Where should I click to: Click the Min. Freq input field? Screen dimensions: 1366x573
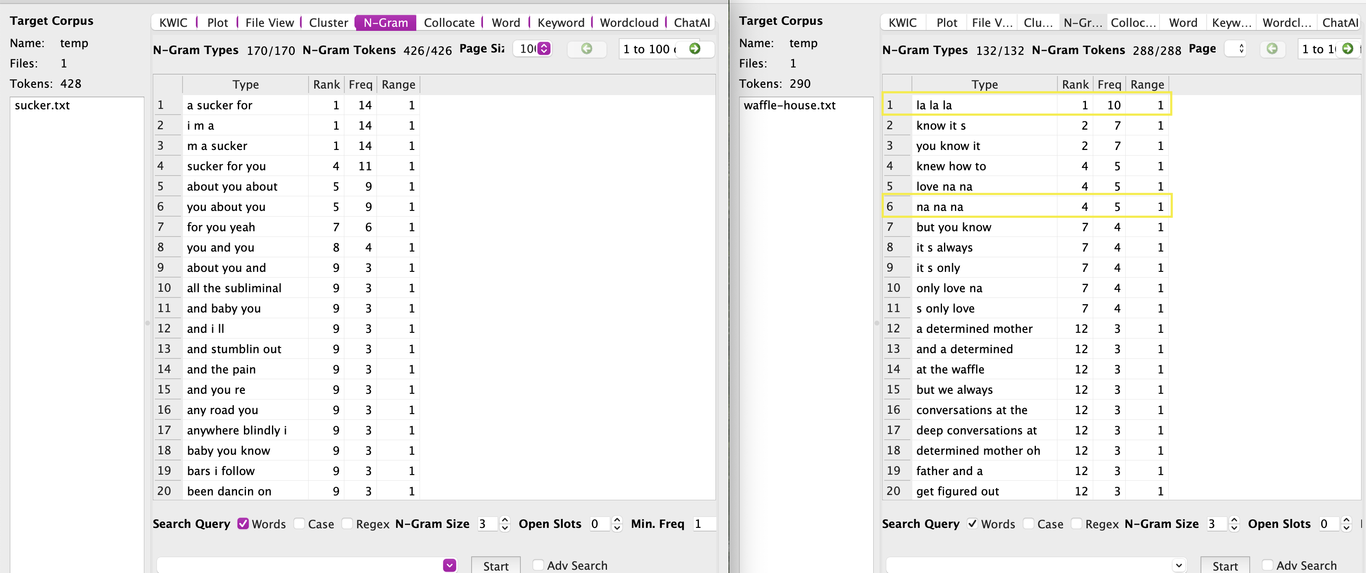pyautogui.click(x=704, y=524)
